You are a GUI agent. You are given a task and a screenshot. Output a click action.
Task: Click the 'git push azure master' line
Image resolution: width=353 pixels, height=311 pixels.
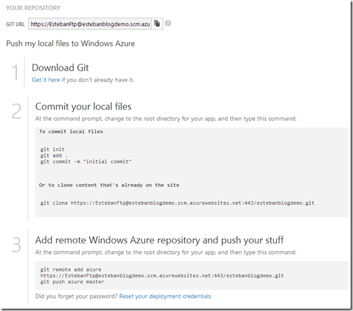(x=72, y=282)
